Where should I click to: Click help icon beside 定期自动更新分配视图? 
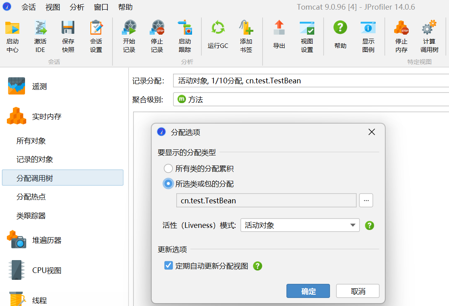[x=257, y=266]
